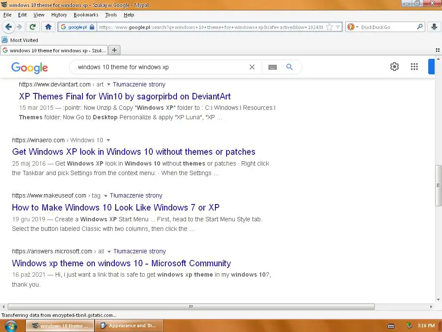Viewport: 442px width, 332px height.
Task: Go back with the browser Back arrow
Action: pos(9,27)
